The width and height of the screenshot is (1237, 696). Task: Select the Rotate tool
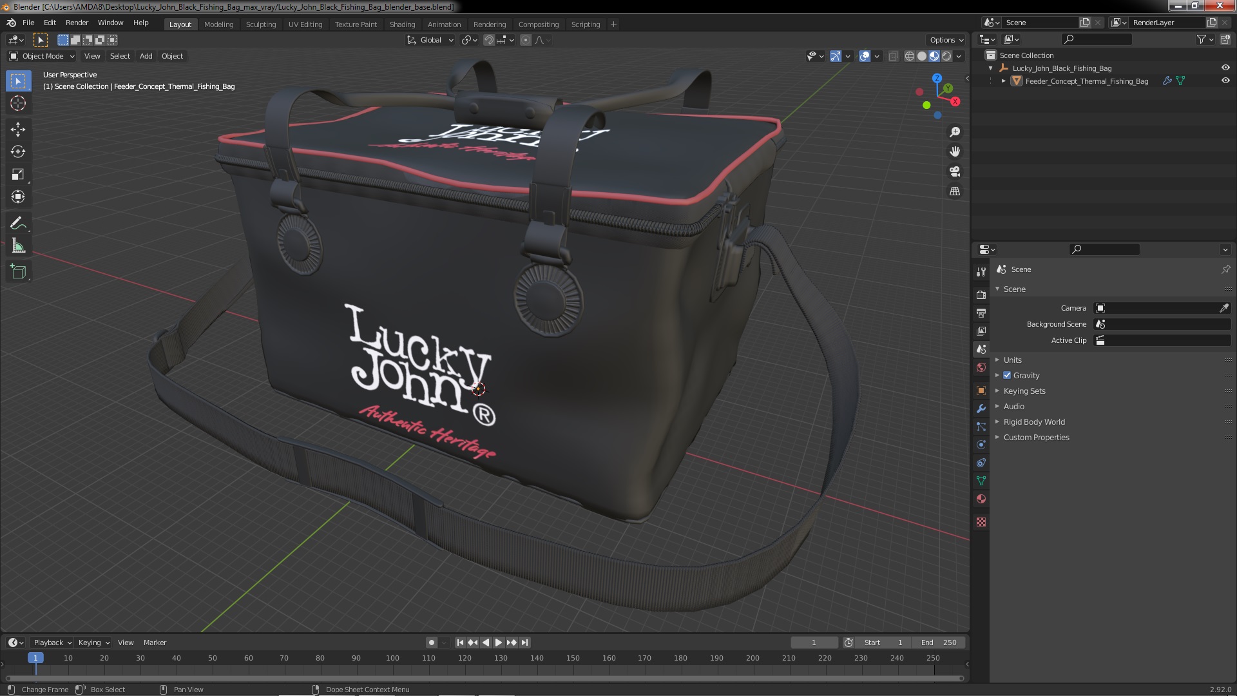tap(18, 152)
